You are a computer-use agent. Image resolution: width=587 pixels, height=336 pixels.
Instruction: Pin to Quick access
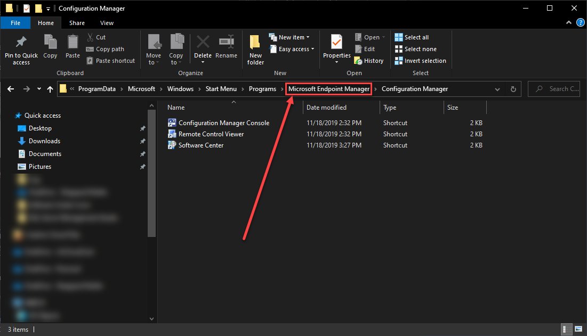[21, 50]
